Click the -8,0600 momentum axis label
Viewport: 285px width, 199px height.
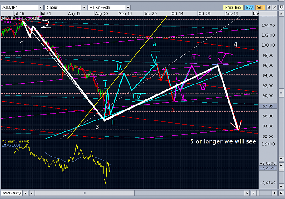[x=268, y=183]
